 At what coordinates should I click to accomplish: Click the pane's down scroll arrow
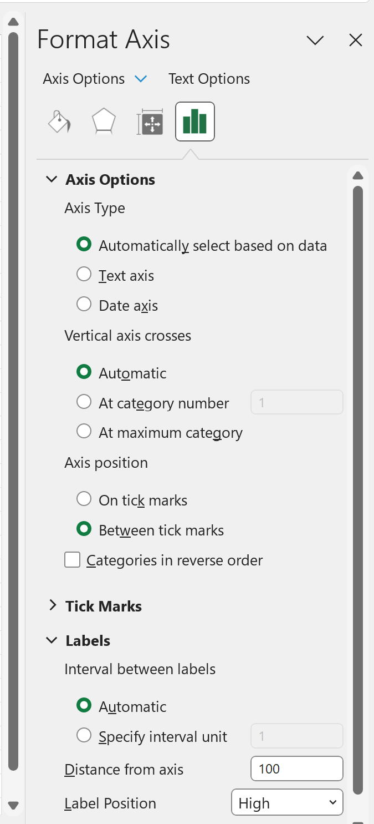pyautogui.click(x=13, y=805)
